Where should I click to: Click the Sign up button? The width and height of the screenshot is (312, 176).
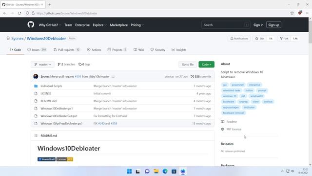pyautogui.click(x=273, y=25)
